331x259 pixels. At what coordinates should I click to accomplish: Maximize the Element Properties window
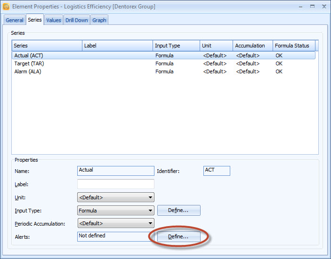click(312, 7)
